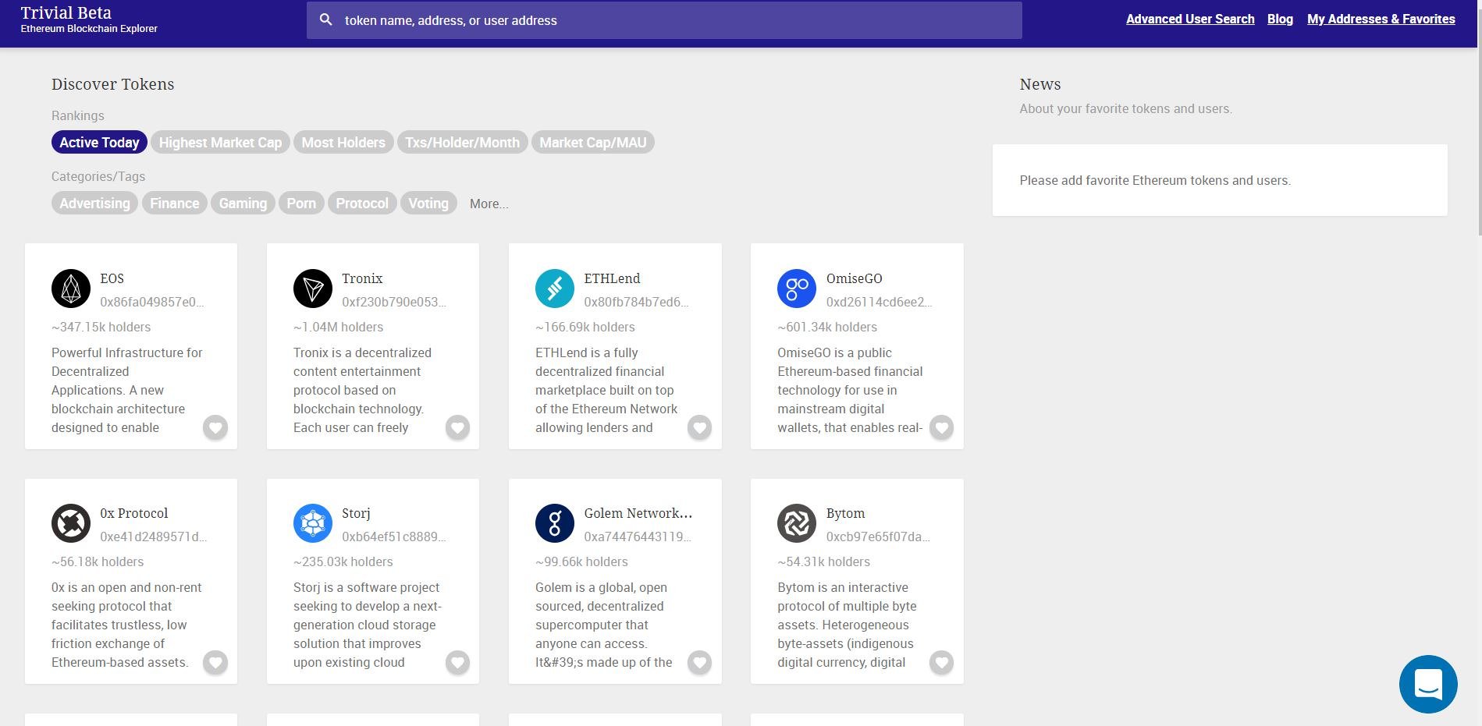Select the Txs/Holder/Month ranking
Viewport: 1482px width, 726px height.
pos(462,142)
